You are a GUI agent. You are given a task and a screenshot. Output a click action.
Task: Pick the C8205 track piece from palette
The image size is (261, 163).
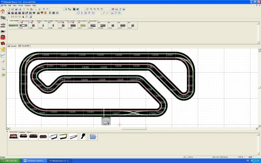point(73,26)
